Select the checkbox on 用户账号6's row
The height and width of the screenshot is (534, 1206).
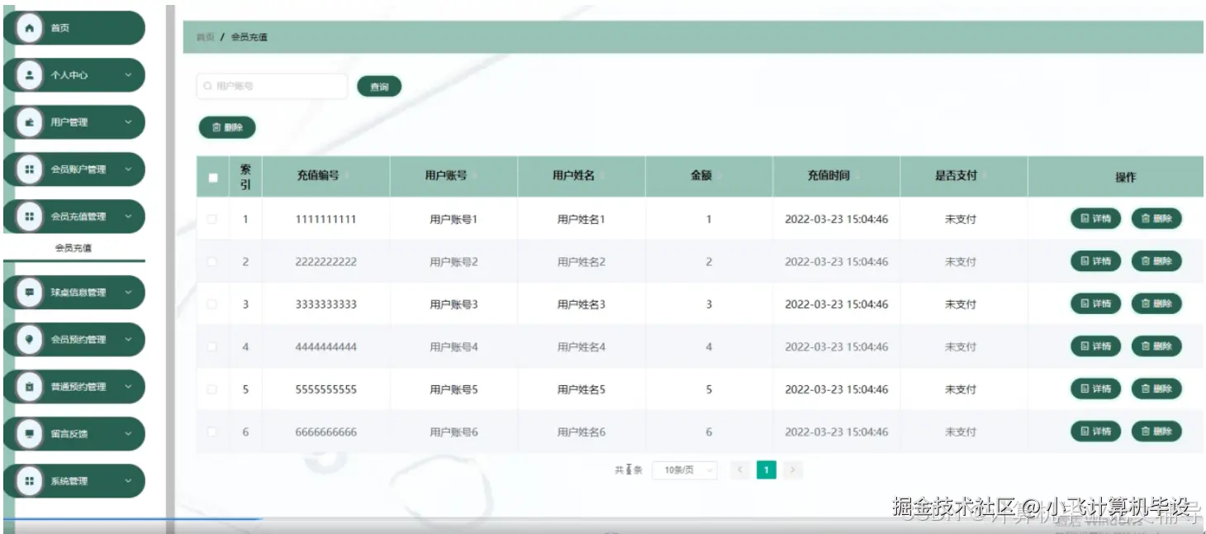[x=212, y=431]
